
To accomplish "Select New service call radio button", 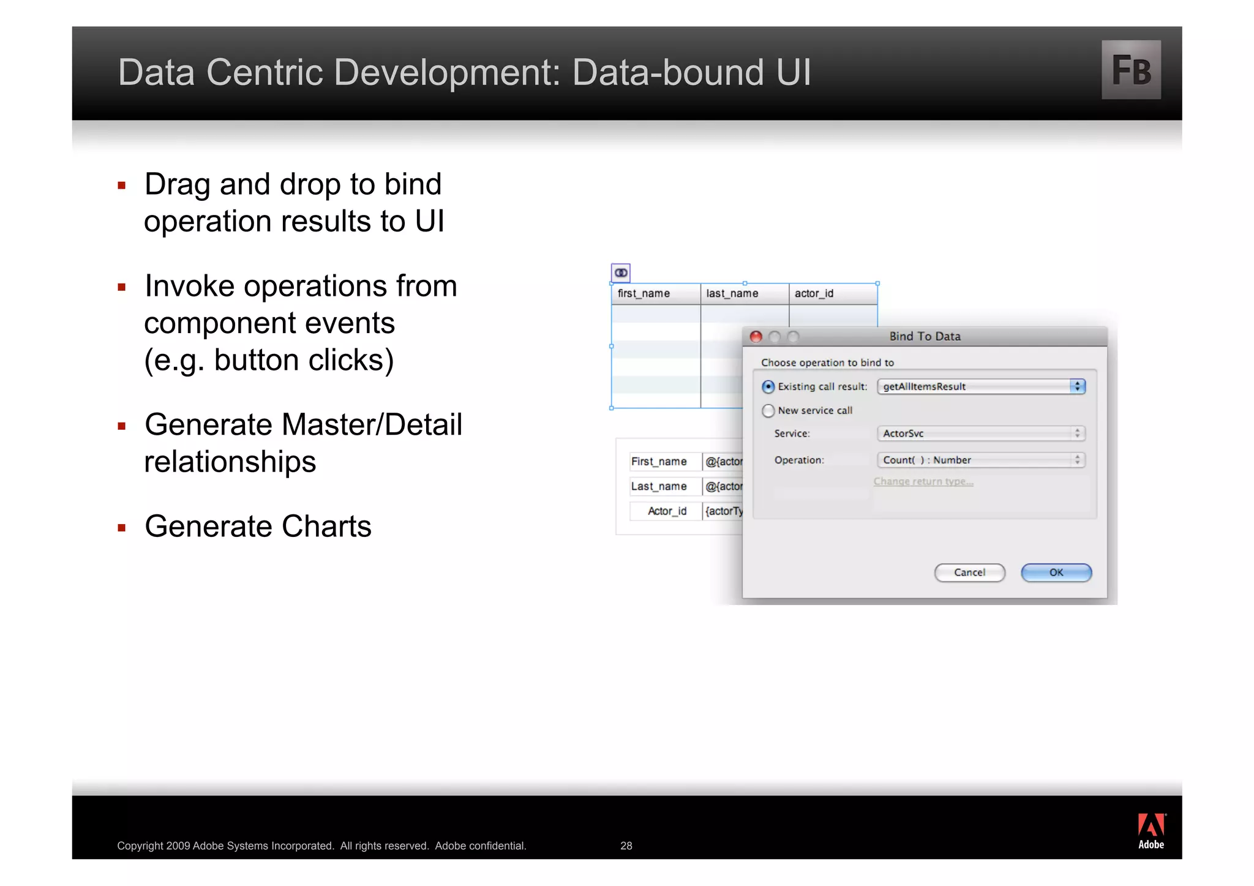I will coord(768,410).
